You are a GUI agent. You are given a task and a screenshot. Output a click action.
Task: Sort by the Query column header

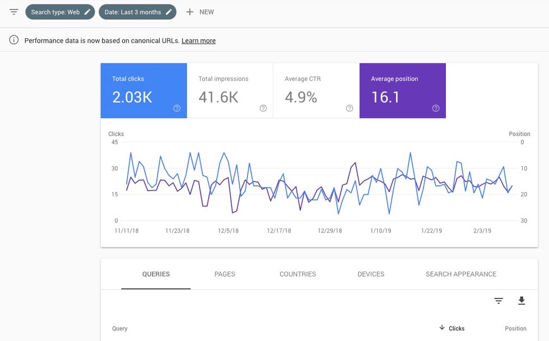click(x=119, y=328)
